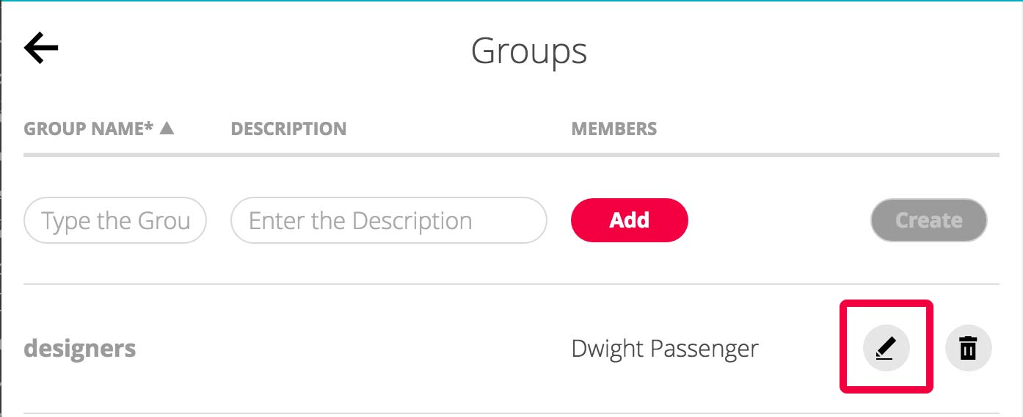Sort by the GROUP NAME* column header
1023x417 pixels.
[89, 128]
